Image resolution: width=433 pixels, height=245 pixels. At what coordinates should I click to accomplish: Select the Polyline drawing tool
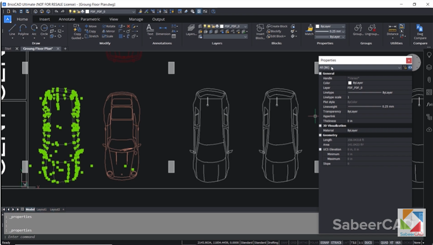tap(23, 30)
